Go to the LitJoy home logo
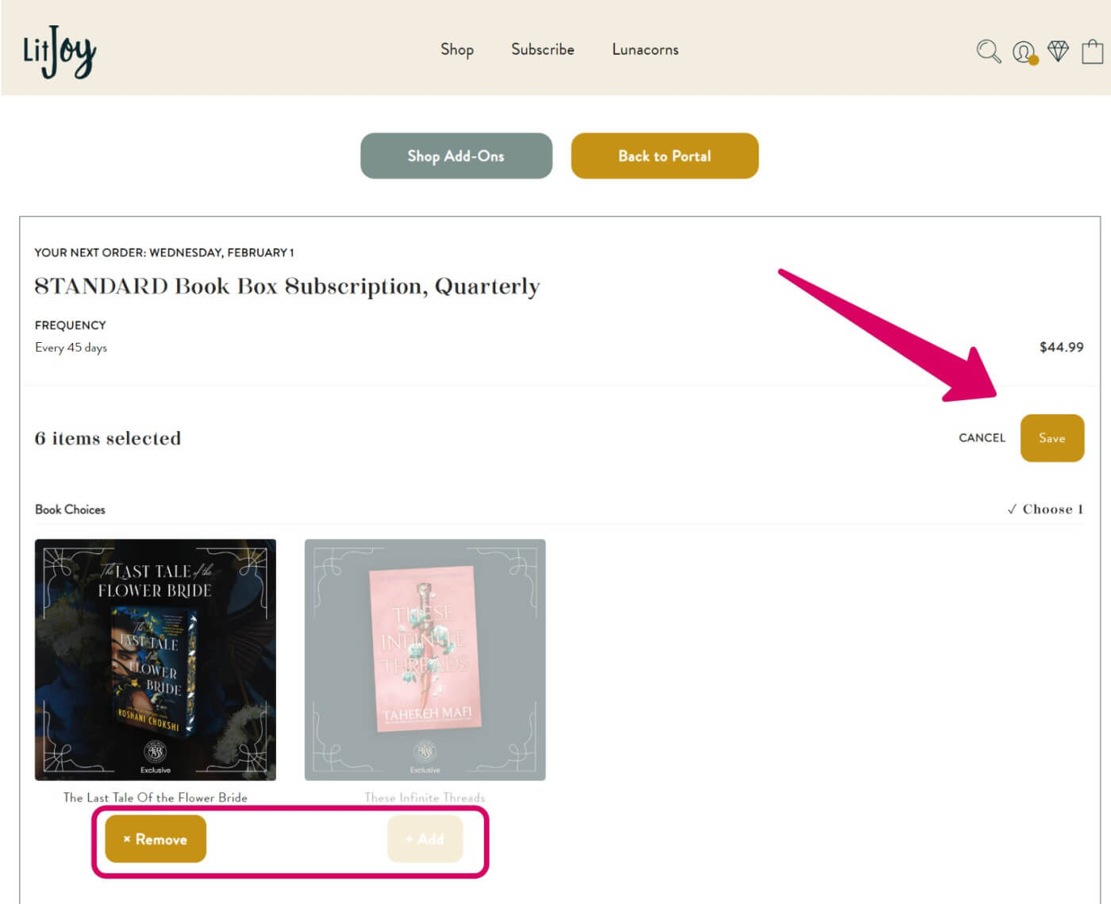Image resolution: width=1111 pixels, height=904 pixels. click(x=60, y=52)
